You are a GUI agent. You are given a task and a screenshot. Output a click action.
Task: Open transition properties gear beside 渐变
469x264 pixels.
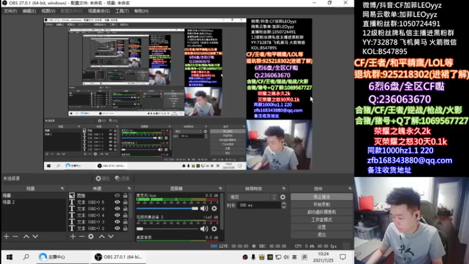tap(283, 197)
